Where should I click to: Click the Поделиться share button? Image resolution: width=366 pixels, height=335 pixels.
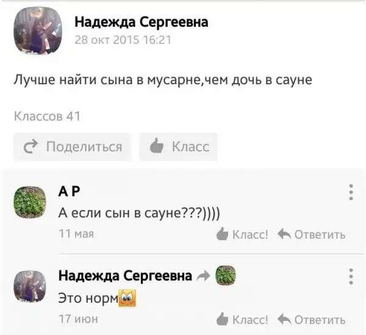(x=73, y=147)
